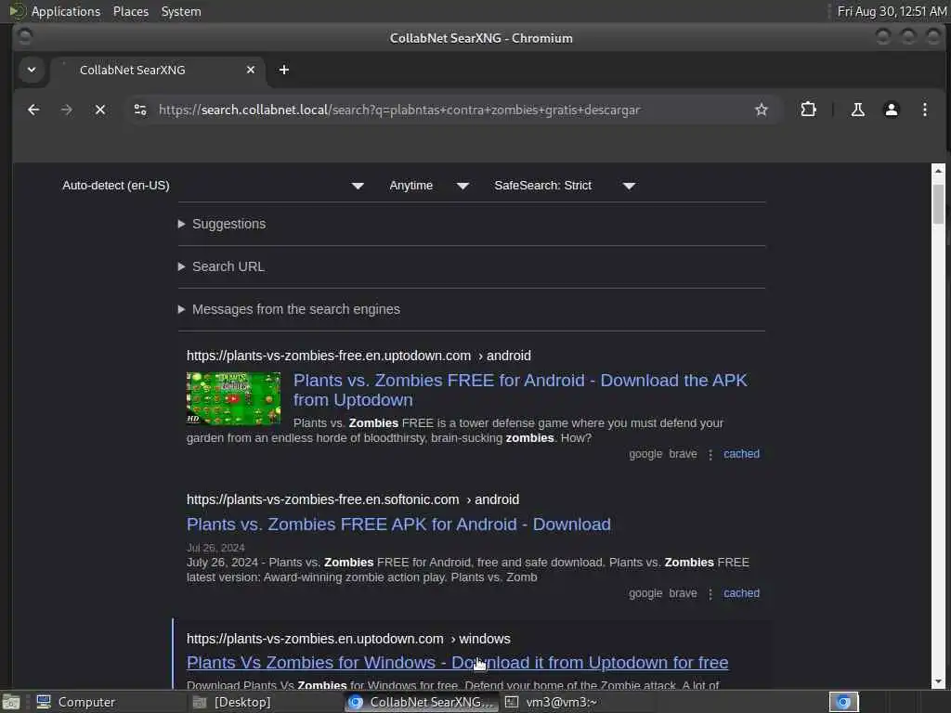951x713 pixels.
Task: Expand the Search URL section
Action: pos(221,266)
